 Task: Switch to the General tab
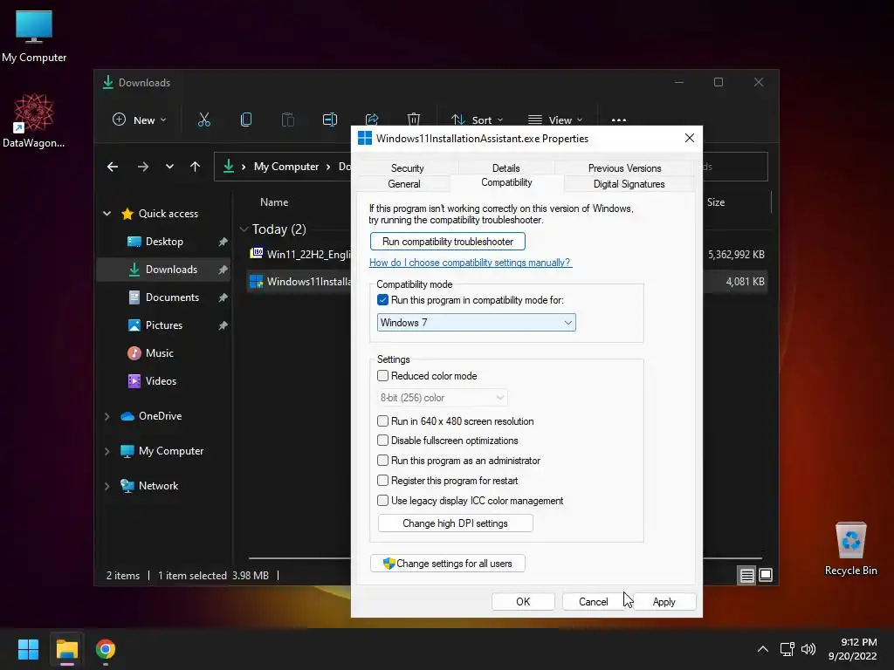pyautogui.click(x=403, y=184)
